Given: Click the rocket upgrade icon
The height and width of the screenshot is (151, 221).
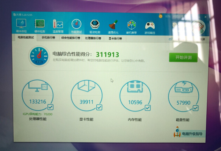Looking at the screenshot, I should (x=177, y=132).
